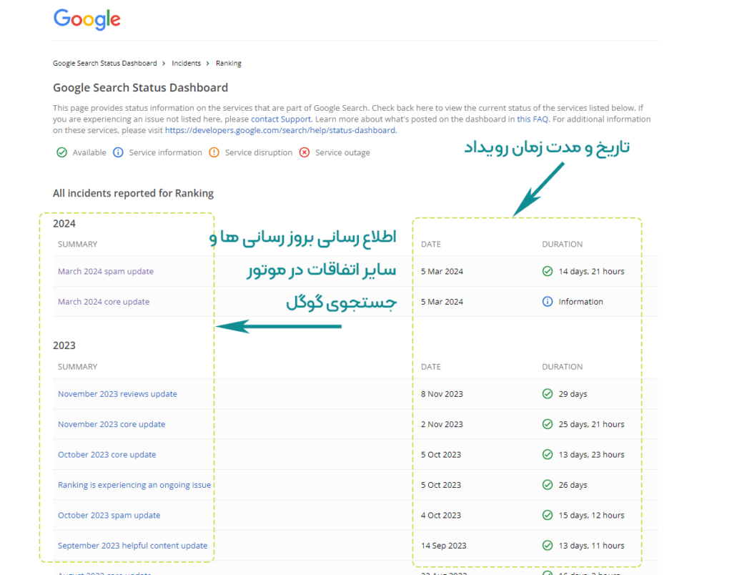Viewport: 732px width, 575px height.
Task: Click the info icon beside Information duration
Action: tap(548, 302)
